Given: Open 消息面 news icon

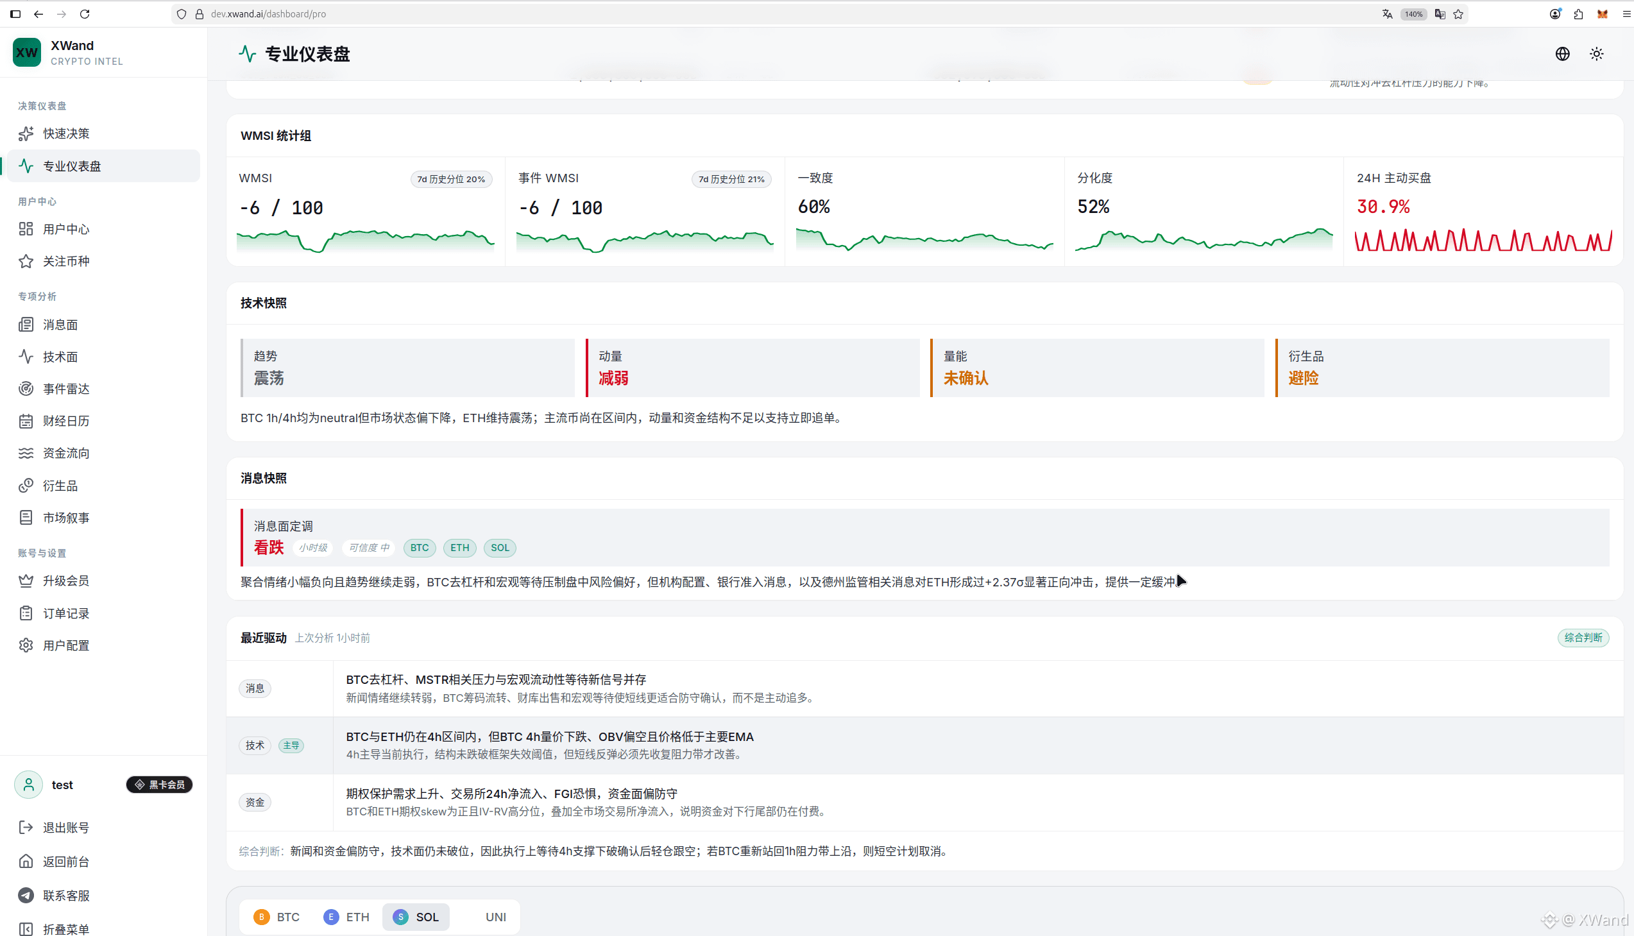Looking at the screenshot, I should [26, 325].
